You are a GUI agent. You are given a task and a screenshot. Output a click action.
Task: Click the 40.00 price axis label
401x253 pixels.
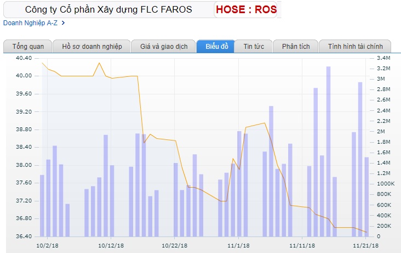coord(24,76)
